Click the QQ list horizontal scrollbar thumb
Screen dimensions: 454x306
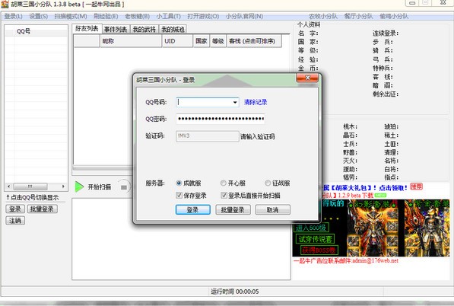click(30, 186)
